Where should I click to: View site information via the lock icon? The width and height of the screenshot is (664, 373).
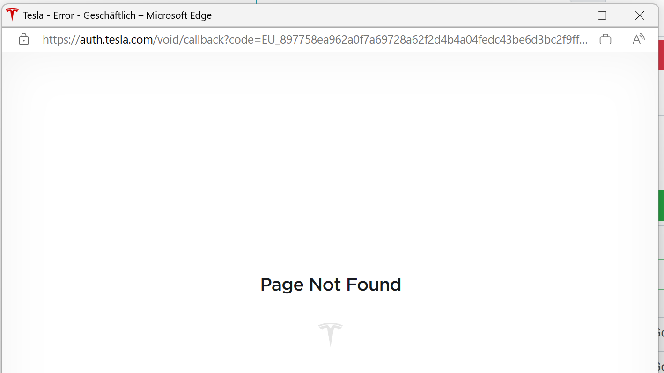23,40
